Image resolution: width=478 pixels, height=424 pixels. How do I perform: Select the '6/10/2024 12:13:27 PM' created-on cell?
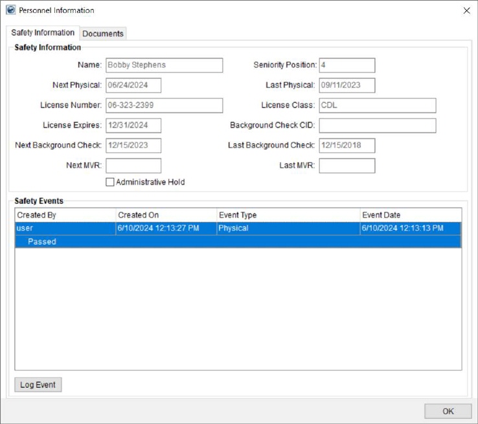[166, 228]
